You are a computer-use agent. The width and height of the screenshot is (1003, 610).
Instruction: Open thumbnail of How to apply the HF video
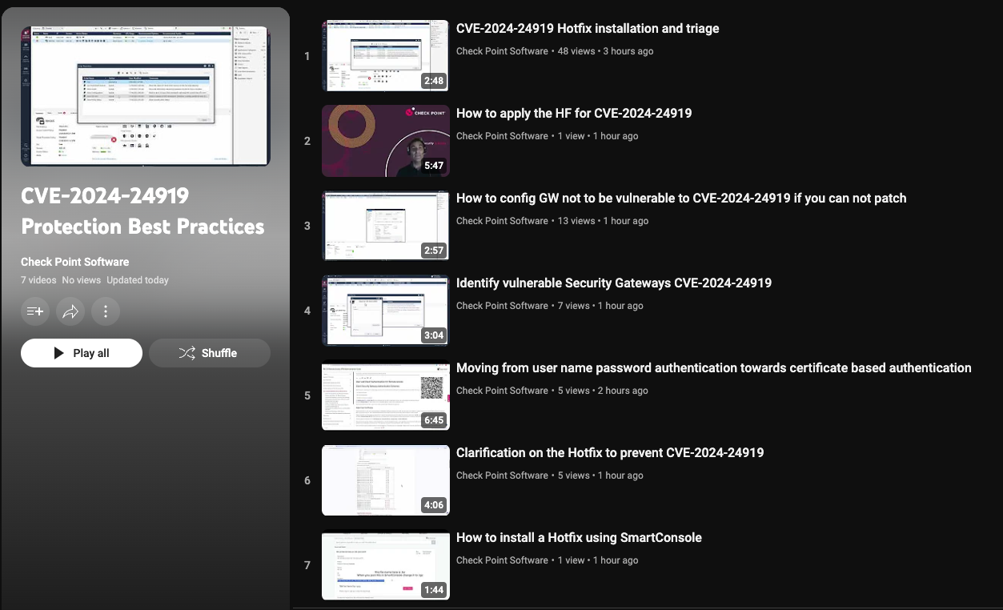pos(386,141)
